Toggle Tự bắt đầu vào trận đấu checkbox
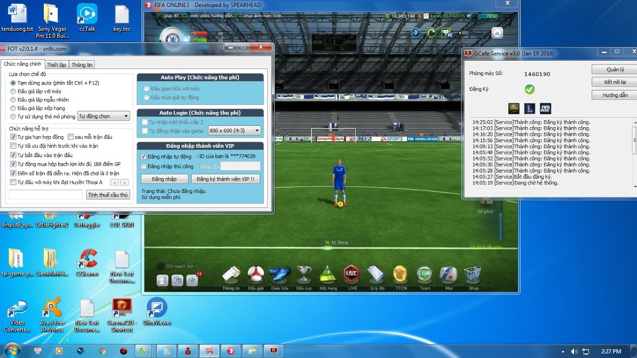 [13, 155]
